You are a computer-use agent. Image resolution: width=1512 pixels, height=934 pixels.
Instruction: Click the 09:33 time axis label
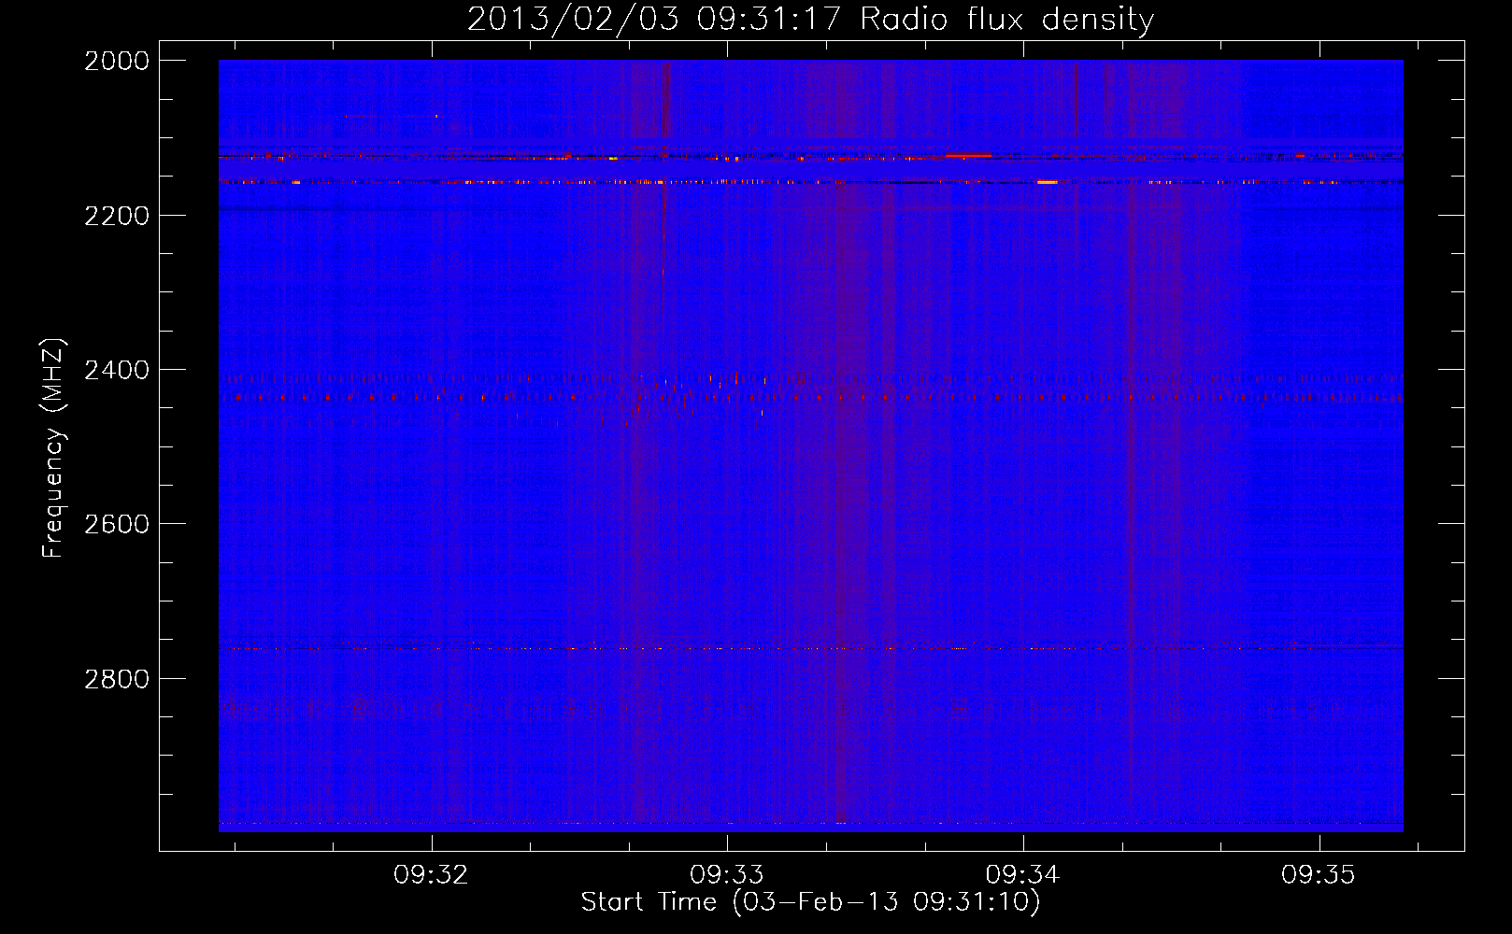[727, 875]
